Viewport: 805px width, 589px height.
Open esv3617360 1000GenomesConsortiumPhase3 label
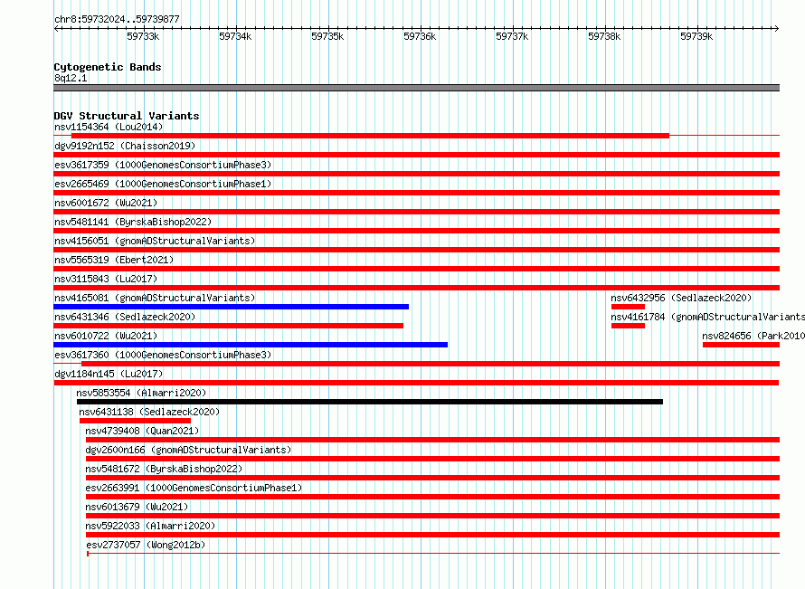pos(163,355)
